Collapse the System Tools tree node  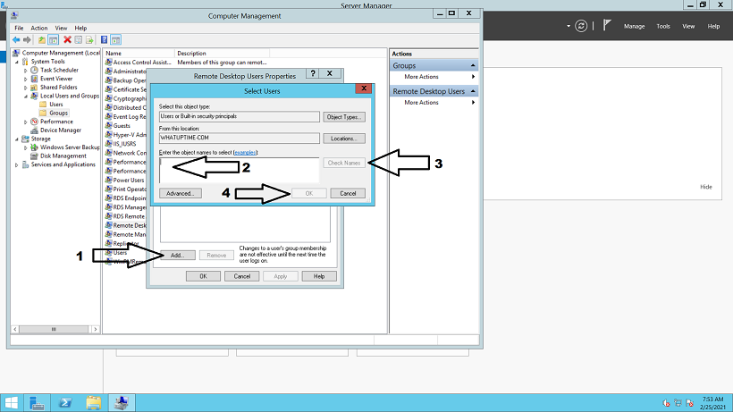[17, 62]
